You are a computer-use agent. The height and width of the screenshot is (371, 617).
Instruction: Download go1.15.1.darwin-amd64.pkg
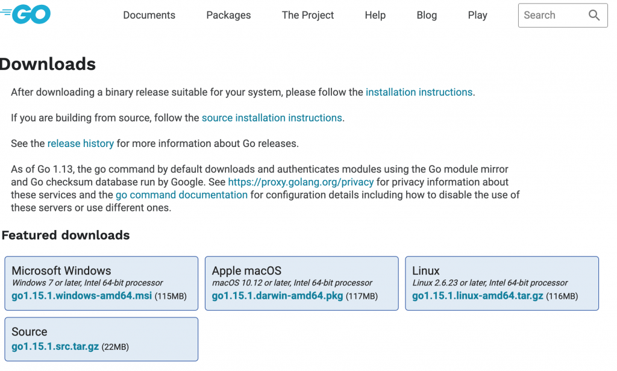[x=277, y=296]
